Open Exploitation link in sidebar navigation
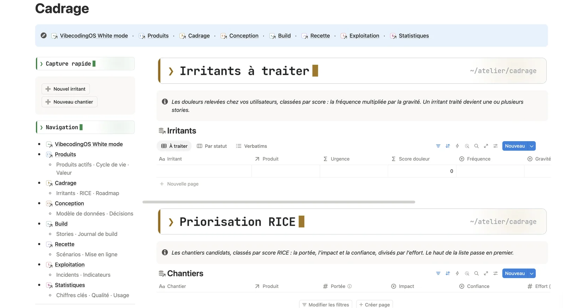Image resolution: width=563 pixels, height=308 pixels. tap(70, 265)
